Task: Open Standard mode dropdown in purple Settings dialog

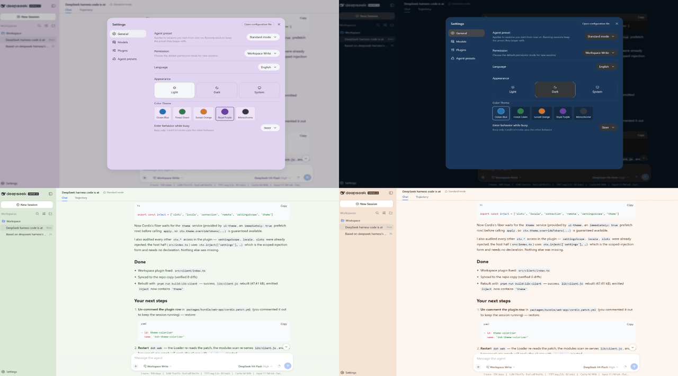Action: (263, 37)
